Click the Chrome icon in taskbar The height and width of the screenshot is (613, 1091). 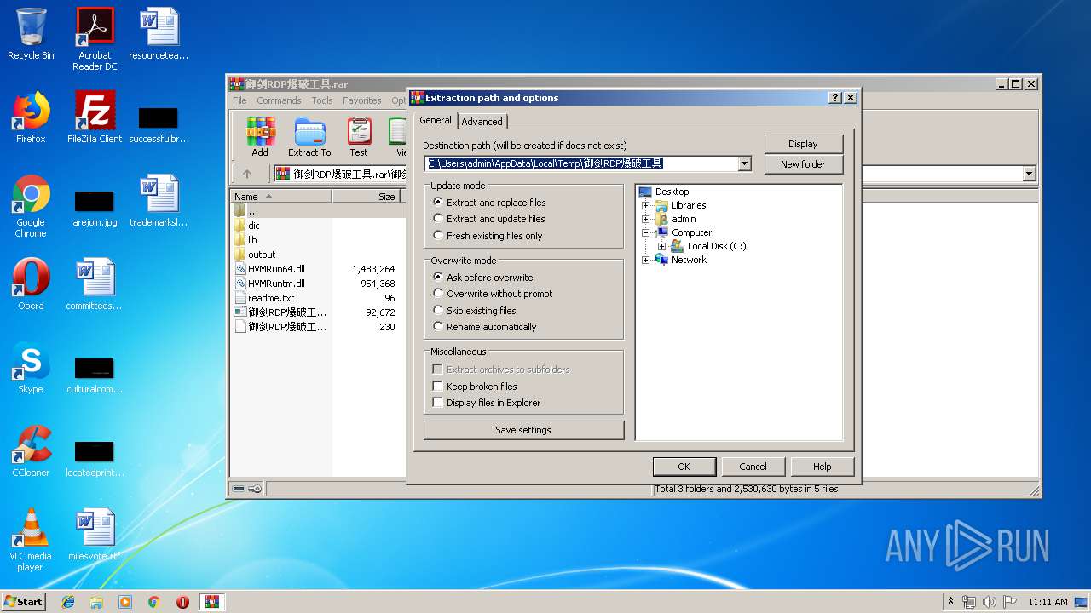click(x=154, y=602)
